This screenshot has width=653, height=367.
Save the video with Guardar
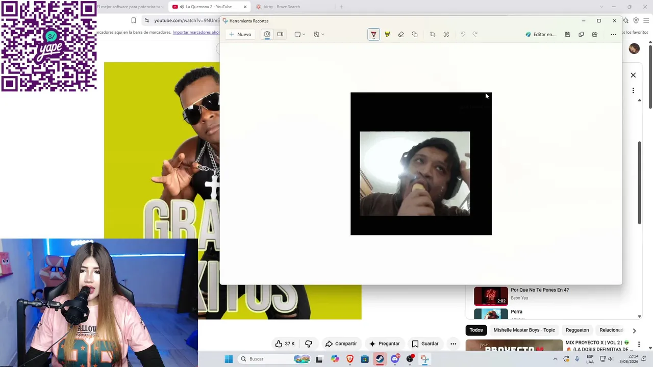coord(425,344)
